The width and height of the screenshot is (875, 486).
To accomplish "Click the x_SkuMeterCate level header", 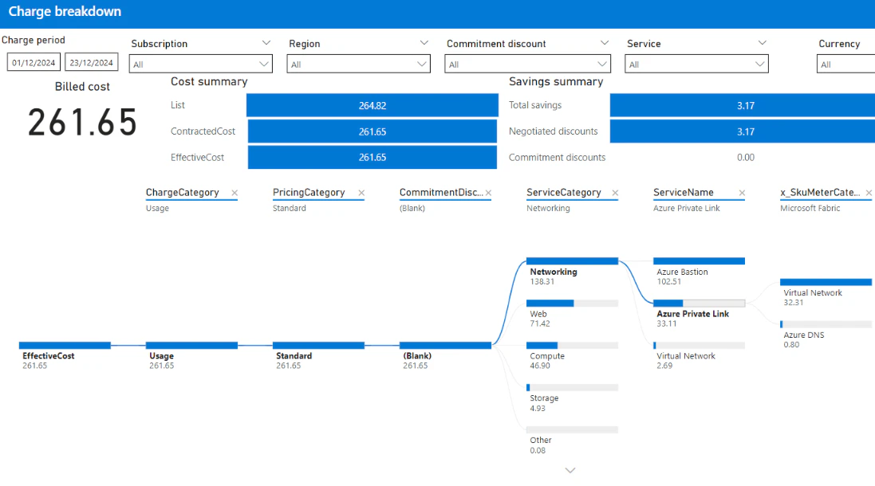I will (x=820, y=192).
